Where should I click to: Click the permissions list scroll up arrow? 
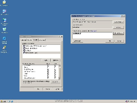click(x=59, y=66)
